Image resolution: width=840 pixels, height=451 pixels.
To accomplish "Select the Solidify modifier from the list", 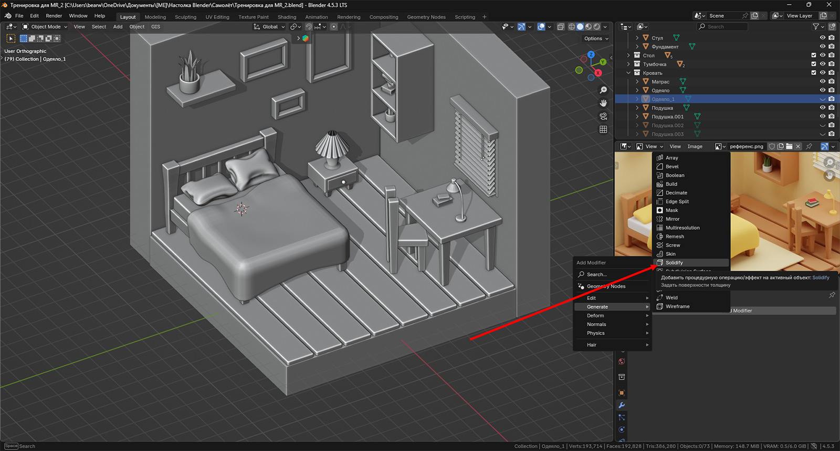I will pos(674,263).
